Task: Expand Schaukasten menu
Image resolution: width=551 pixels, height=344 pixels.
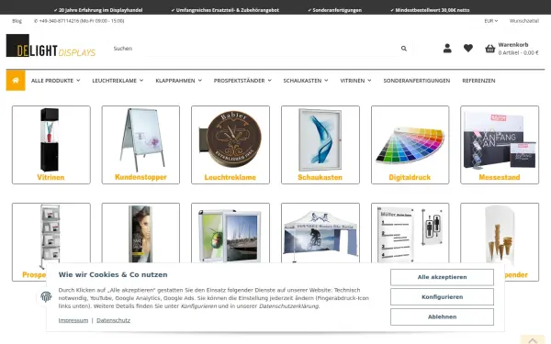Action: tap(306, 81)
